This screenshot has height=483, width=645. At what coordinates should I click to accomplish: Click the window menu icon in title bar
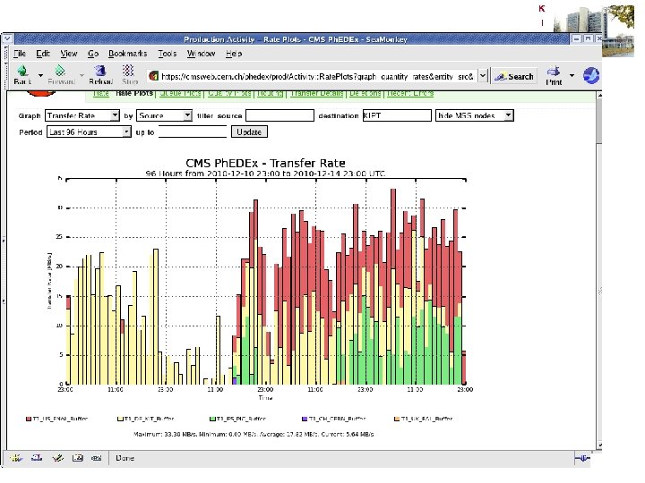pyautogui.click(x=7, y=39)
